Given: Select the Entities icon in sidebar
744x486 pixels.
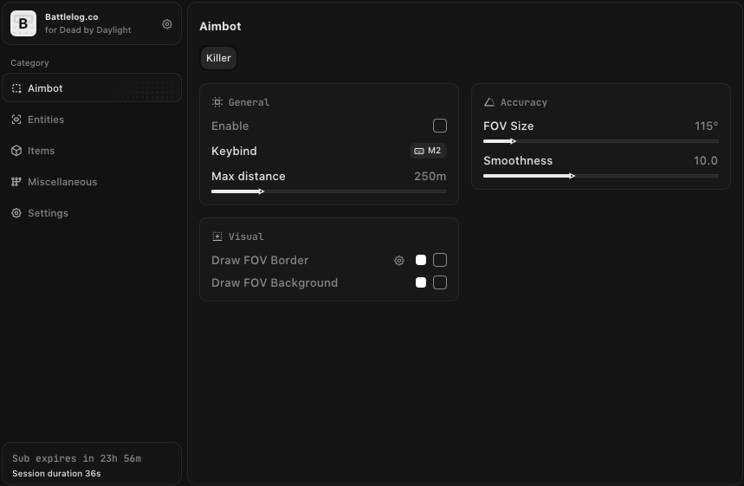Looking at the screenshot, I should (x=16, y=120).
